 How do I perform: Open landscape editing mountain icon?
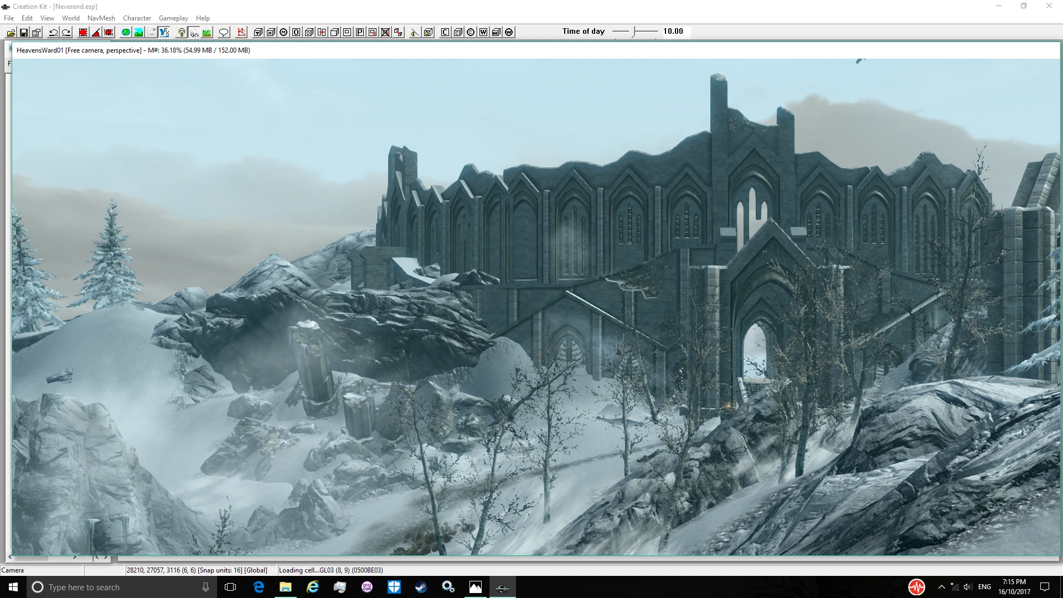(x=138, y=32)
